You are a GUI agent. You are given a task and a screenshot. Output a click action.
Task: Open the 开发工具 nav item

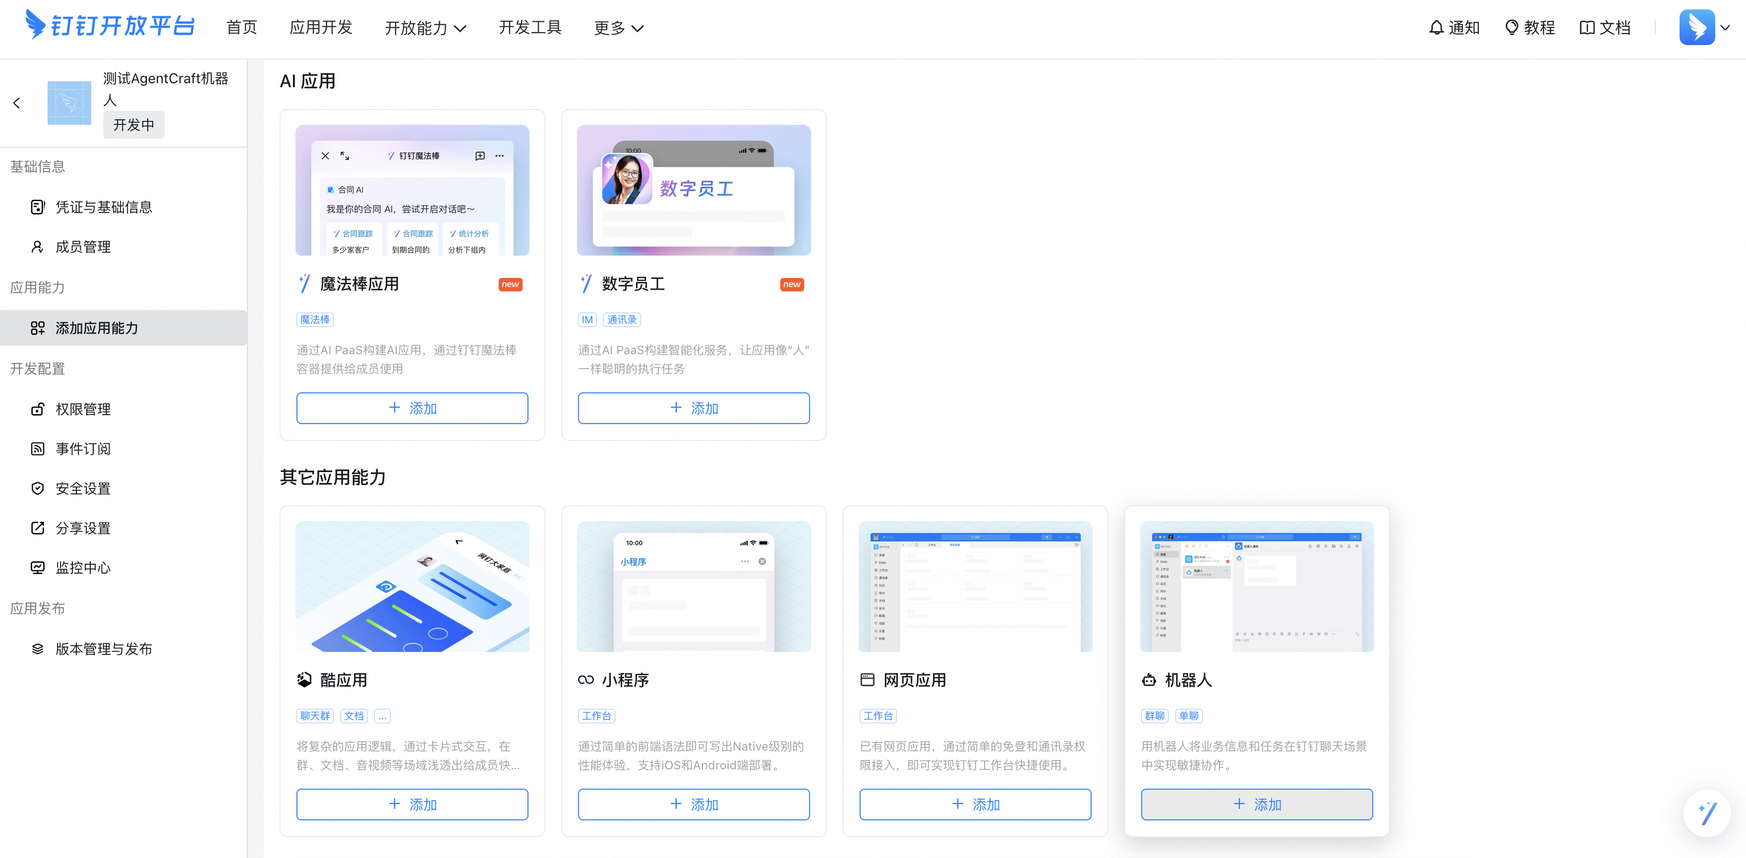[x=530, y=27]
